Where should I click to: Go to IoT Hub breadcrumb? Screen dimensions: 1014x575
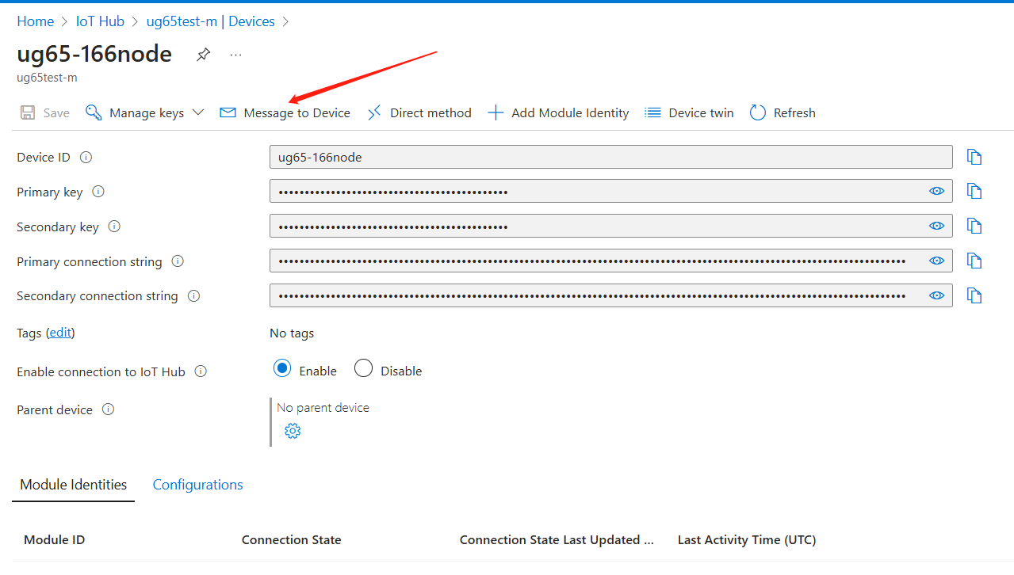click(100, 21)
